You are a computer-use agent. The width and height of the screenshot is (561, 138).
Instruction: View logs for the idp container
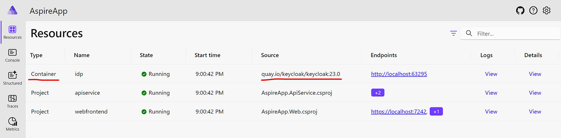coord(491,74)
